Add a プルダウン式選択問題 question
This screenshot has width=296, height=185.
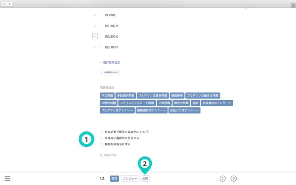(x=152, y=96)
